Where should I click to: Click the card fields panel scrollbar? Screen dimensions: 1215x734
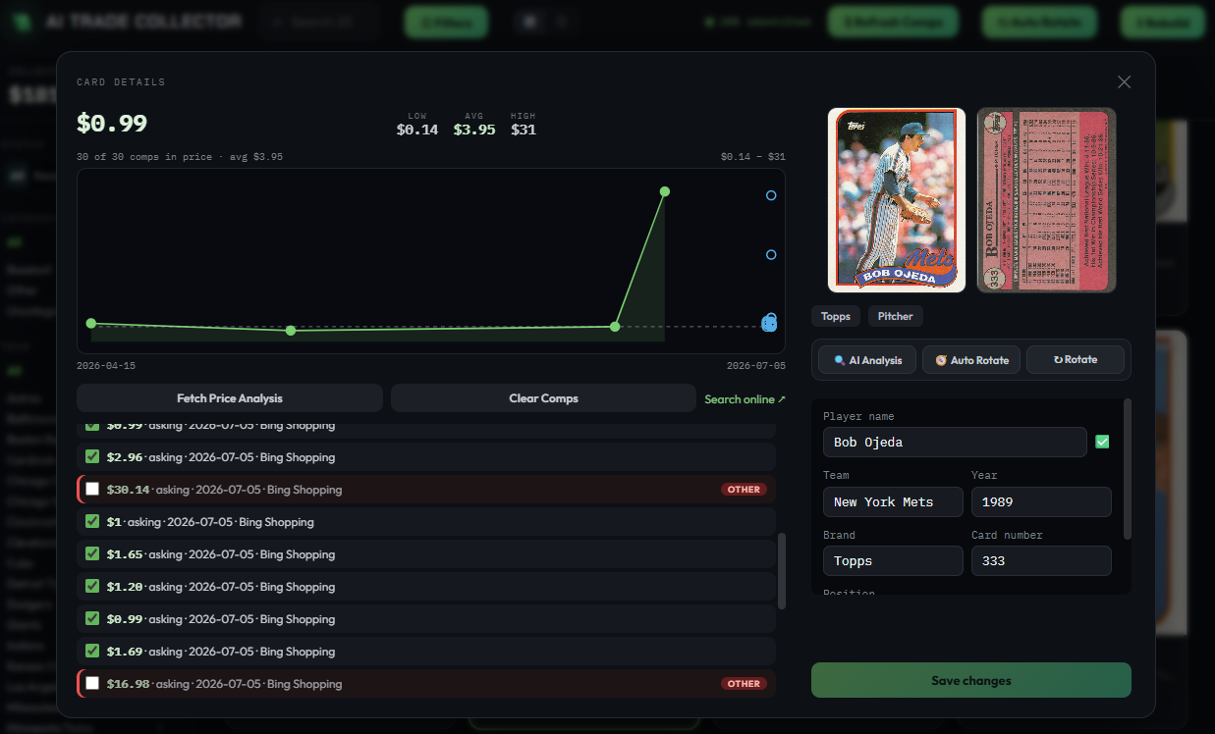pos(1127,468)
